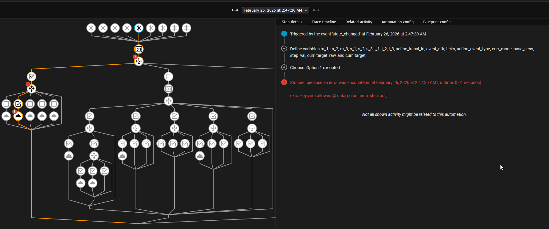The image size is (549, 229).
Task: Select the failed black action node with error badge
Action: (18, 116)
